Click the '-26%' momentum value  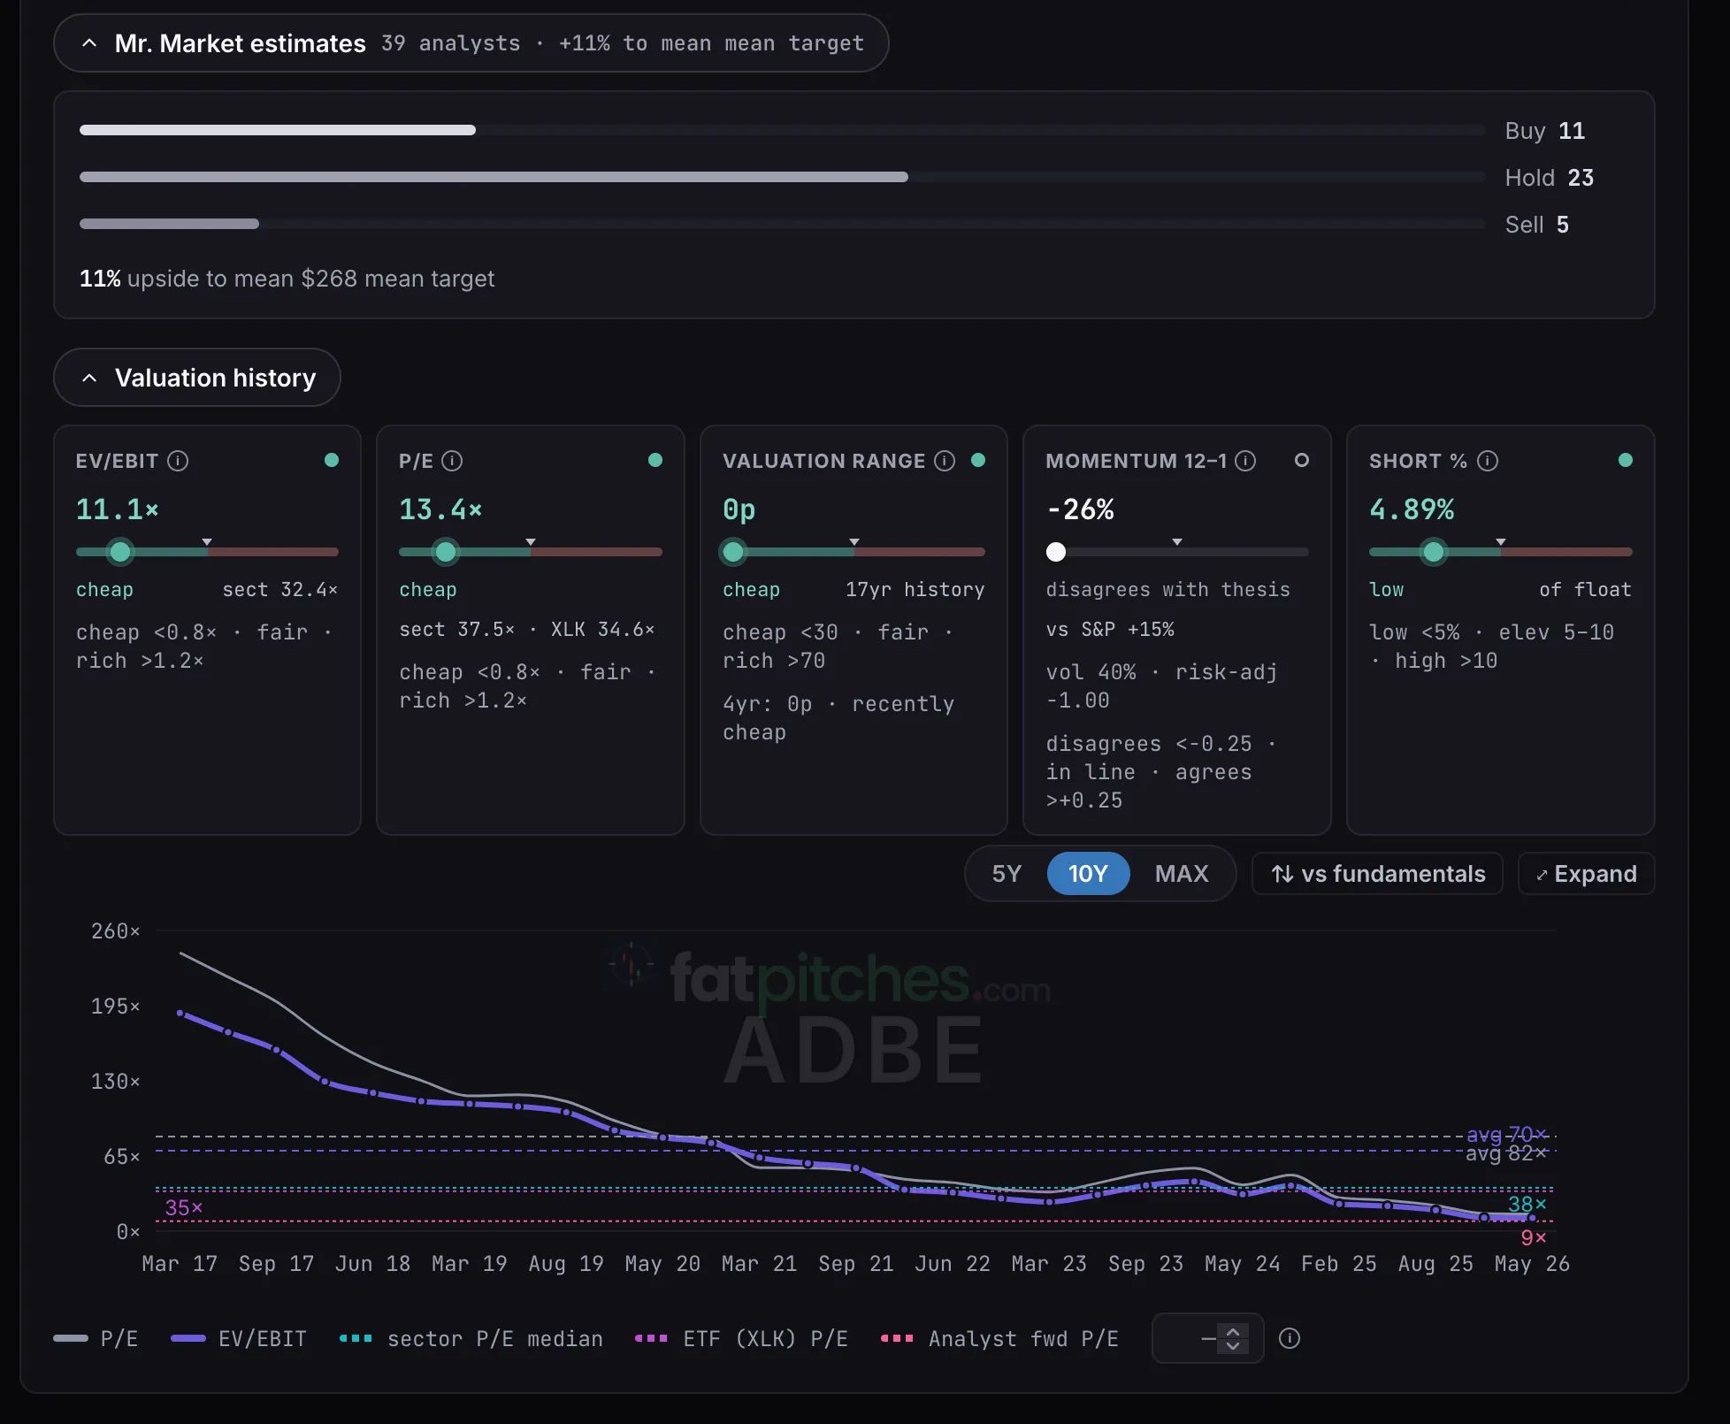(1080, 509)
